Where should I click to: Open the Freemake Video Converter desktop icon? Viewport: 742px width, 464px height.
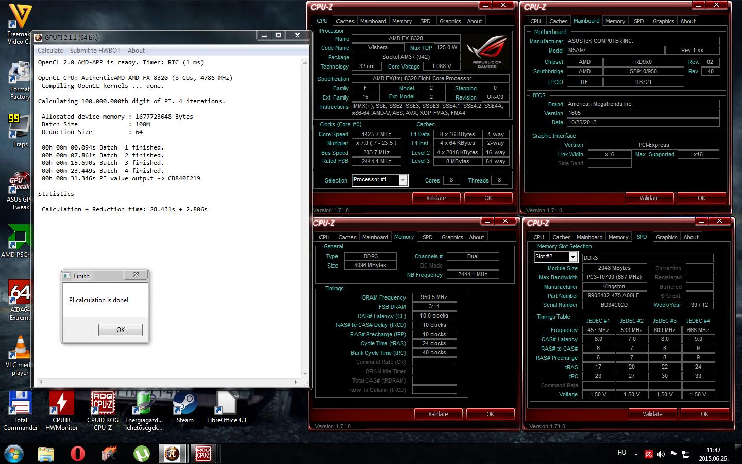(x=20, y=23)
